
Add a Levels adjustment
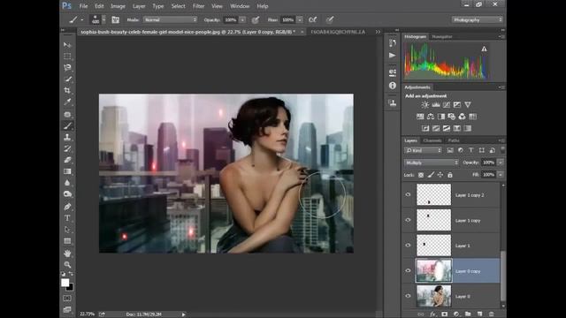click(436, 104)
